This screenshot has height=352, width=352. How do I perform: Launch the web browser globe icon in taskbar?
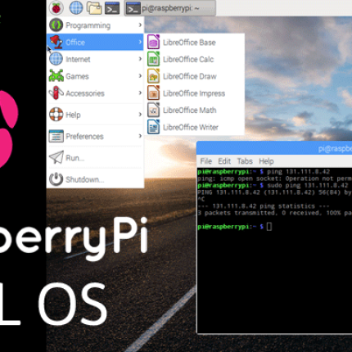pyautogui.click(x=76, y=8)
